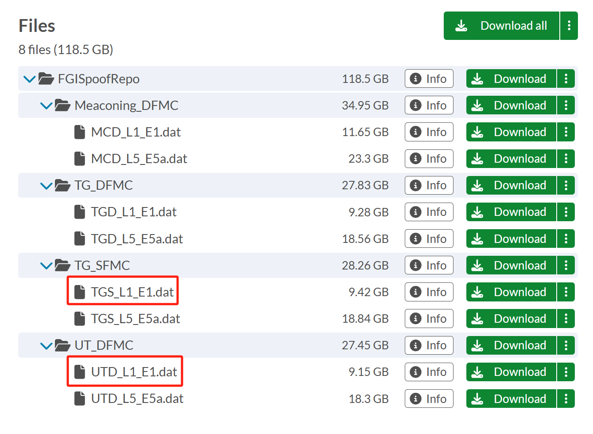Viewport: 593px width, 434px height.
Task: Click the file icon of TGS_L1_E1.dat
Action: point(80,292)
